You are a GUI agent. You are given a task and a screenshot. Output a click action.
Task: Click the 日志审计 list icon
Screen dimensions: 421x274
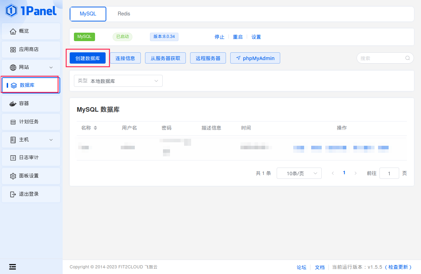coord(13,158)
